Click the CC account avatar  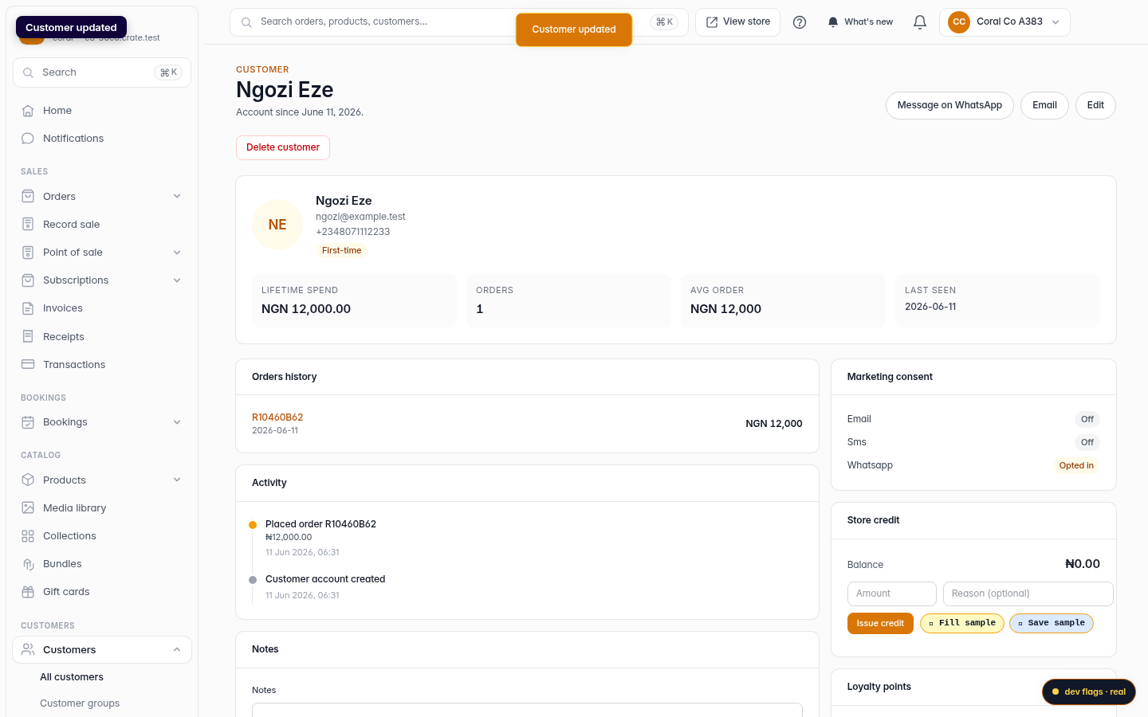pos(959,22)
